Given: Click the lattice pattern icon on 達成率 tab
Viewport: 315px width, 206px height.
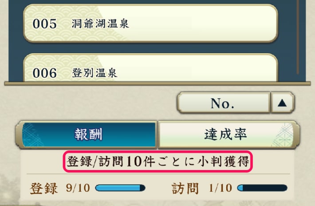Looking at the screenshot, I should coord(283,135).
